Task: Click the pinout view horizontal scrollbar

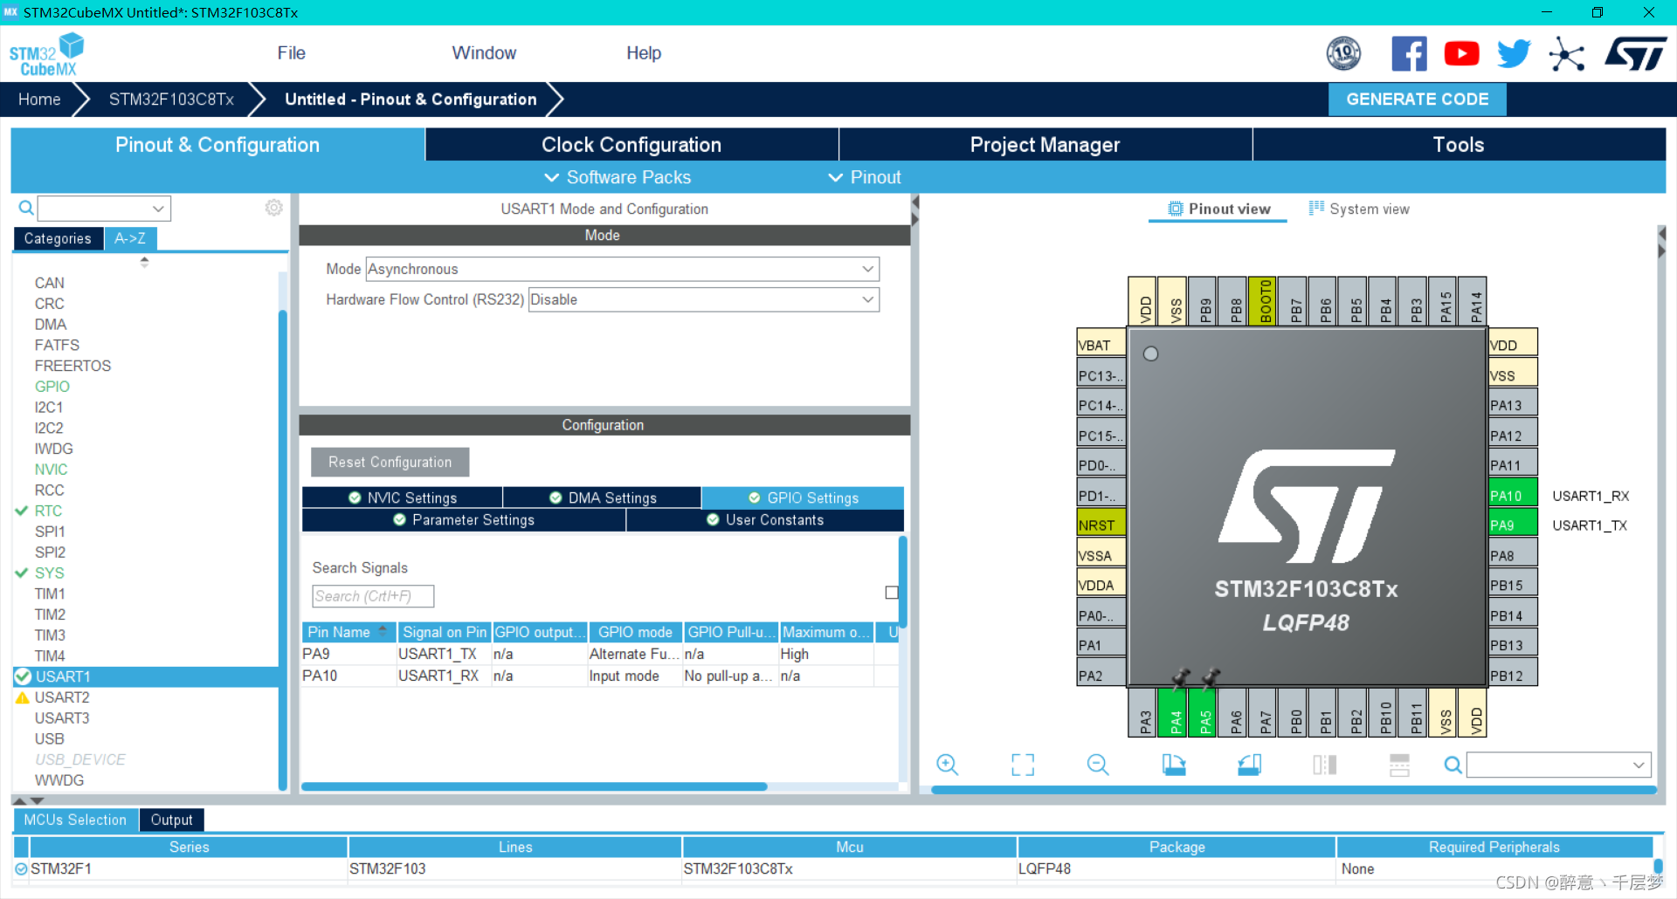Action: (1294, 789)
